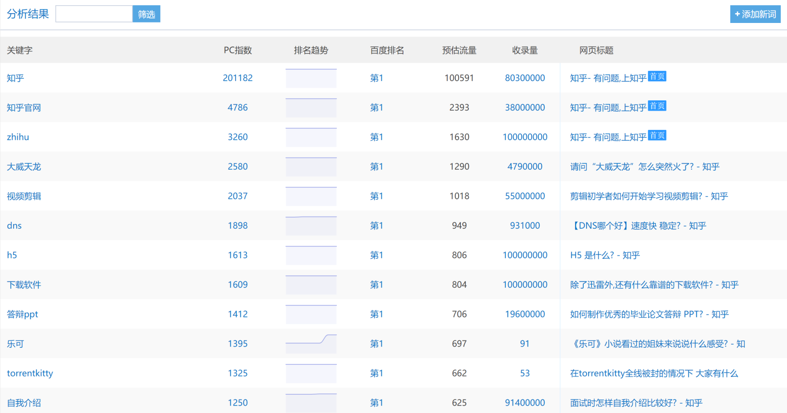The height and width of the screenshot is (413, 787).
Task: Click the 收录量 column header
Action: 525,50
